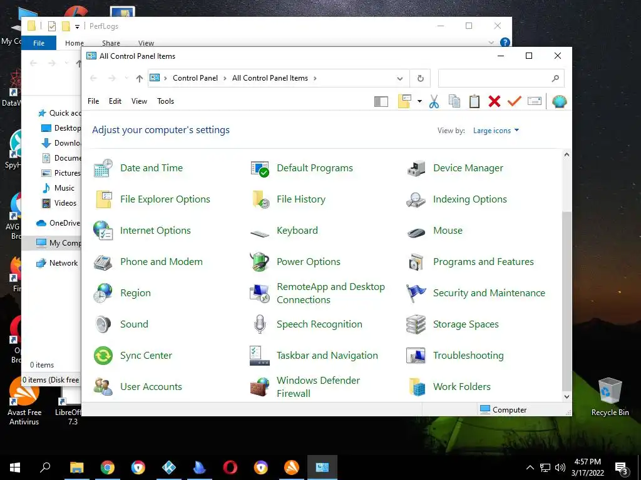Image resolution: width=641 pixels, height=480 pixels.
Task: Expand breadcrumb arrow after Control Panel
Action: (225, 78)
